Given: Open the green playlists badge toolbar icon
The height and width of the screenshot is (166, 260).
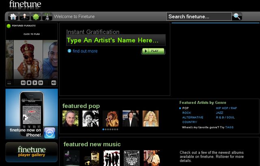Looking at the screenshot, I should 36,17.
